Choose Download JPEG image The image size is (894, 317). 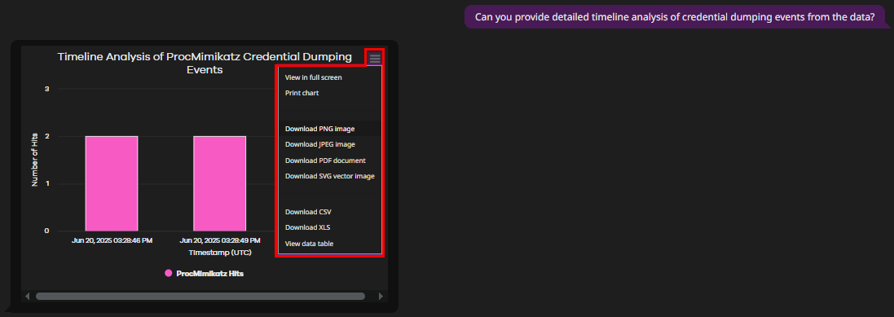[319, 144]
